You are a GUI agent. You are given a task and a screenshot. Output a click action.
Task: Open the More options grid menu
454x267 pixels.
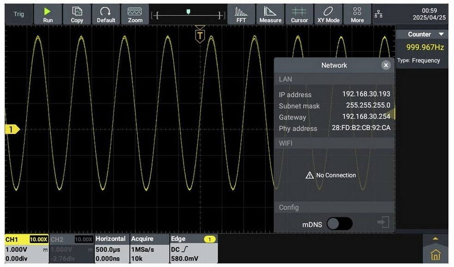point(357,14)
